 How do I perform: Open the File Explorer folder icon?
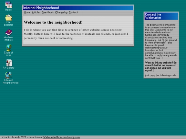(x=8, y=20)
